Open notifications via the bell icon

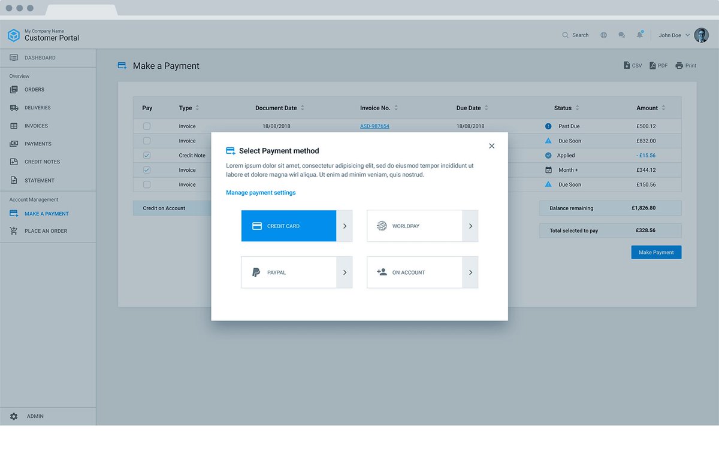pos(640,35)
